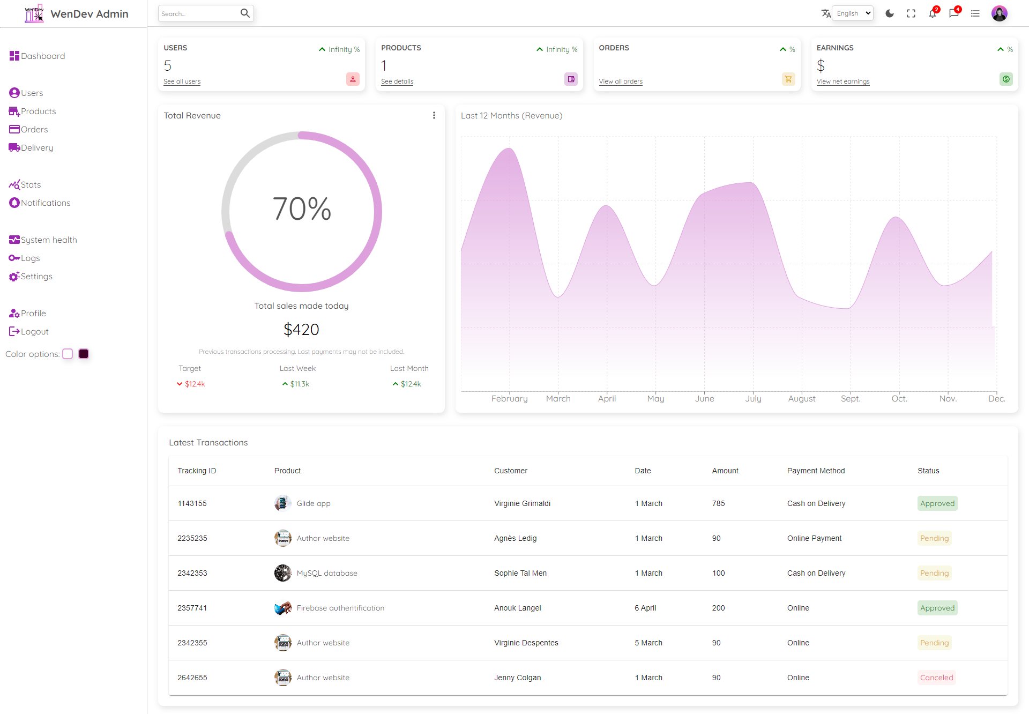Click View all orders link

click(x=620, y=81)
